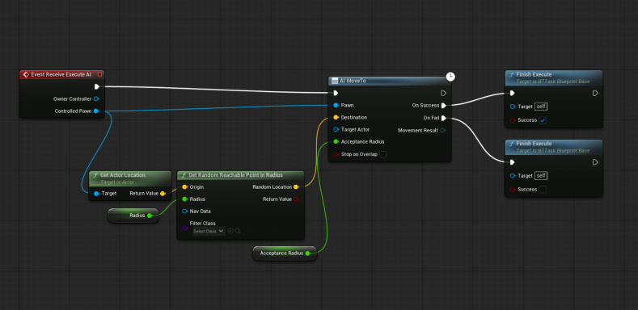Select the Acceptance Radius variable node
This screenshot has width=638, height=310.
tap(285, 253)
